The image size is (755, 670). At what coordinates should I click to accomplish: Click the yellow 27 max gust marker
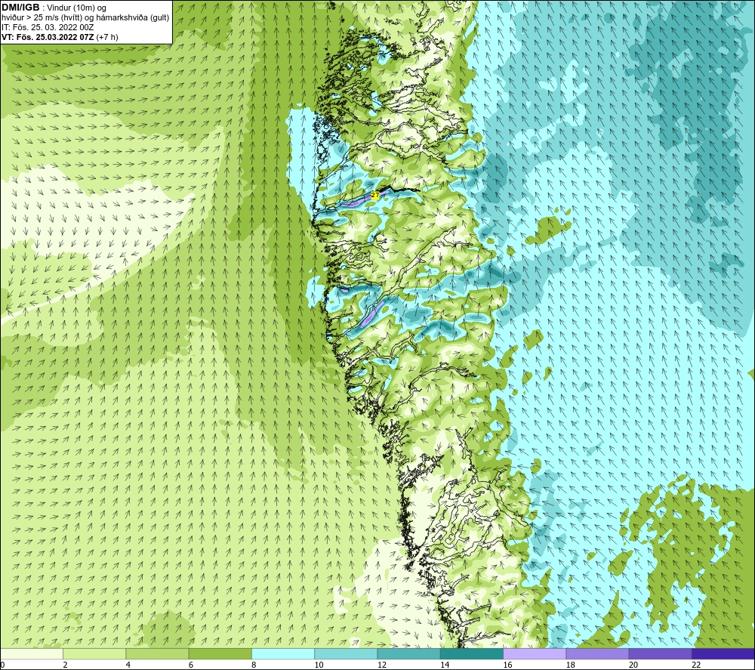375,195
